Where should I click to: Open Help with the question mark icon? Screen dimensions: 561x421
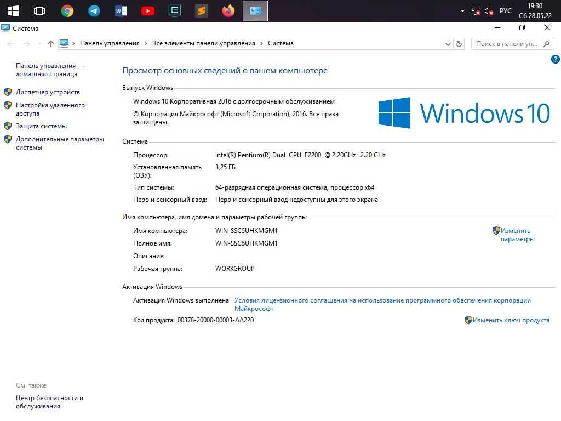pyautogui.click(x=556, y=59)
